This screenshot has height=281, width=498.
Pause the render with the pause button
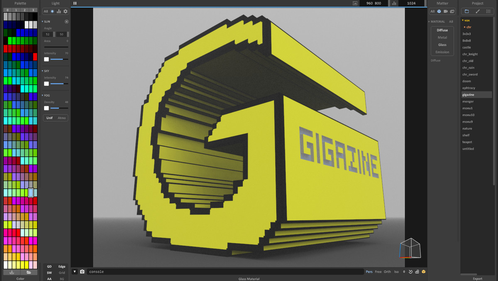click(75, 3)
